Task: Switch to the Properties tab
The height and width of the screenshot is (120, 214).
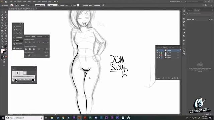Action: click(190, 10)
